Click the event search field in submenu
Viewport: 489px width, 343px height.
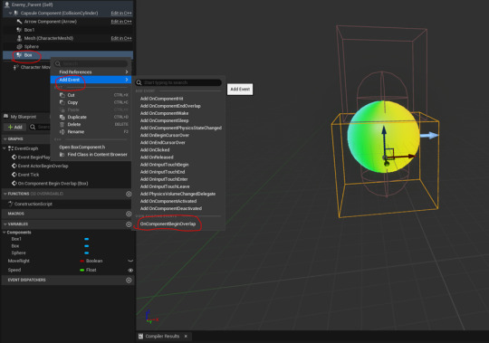coord(178,82)
